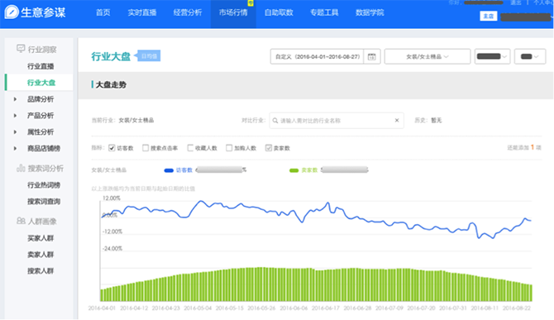
Task: Click the 日均值 tag beside 行业大盘
Action: (x=149, y=55)
